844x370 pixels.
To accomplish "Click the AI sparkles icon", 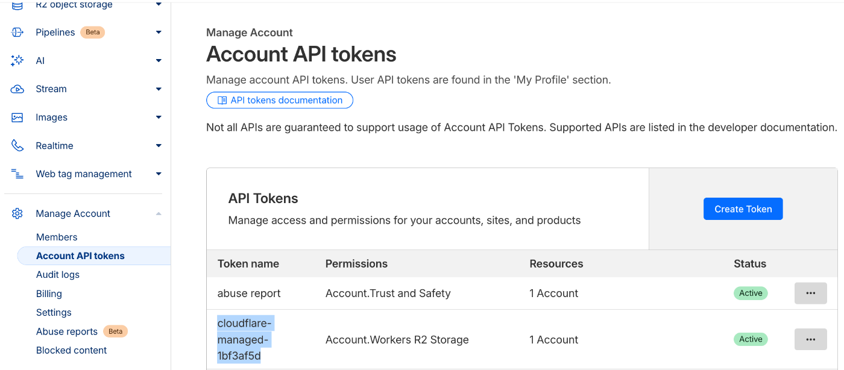I will coord(17,61).
